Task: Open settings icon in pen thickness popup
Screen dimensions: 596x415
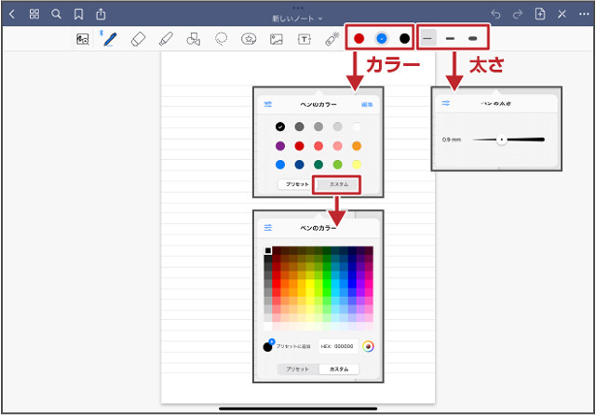Action: click(x=446, y=103)
